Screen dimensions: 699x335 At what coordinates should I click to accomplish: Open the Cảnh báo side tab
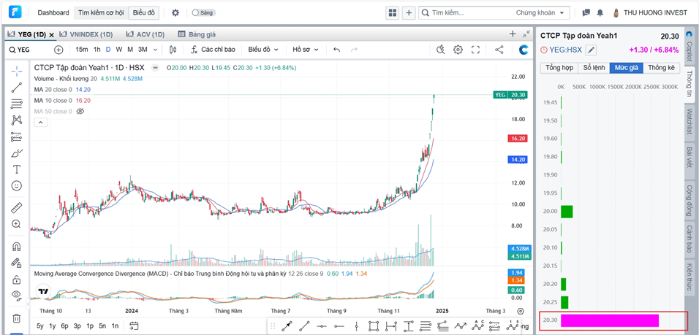pos(689,238)
